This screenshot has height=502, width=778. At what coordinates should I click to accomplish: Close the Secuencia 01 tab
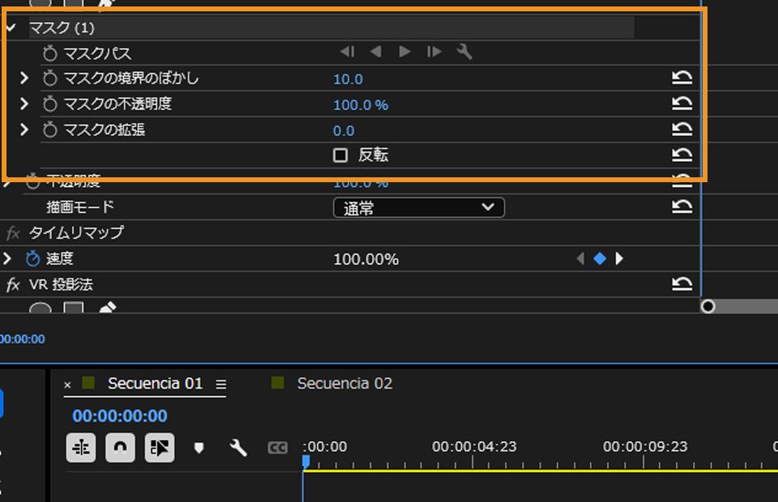click(67, 385)
